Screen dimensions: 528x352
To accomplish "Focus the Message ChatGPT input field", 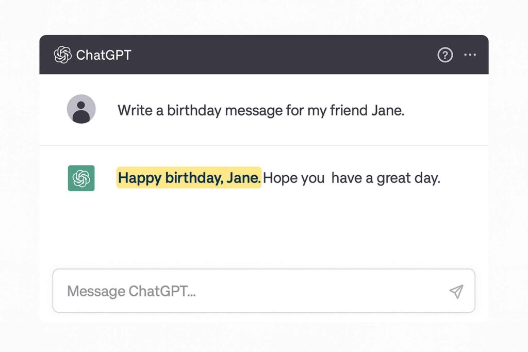I will [x=258, y=291].
